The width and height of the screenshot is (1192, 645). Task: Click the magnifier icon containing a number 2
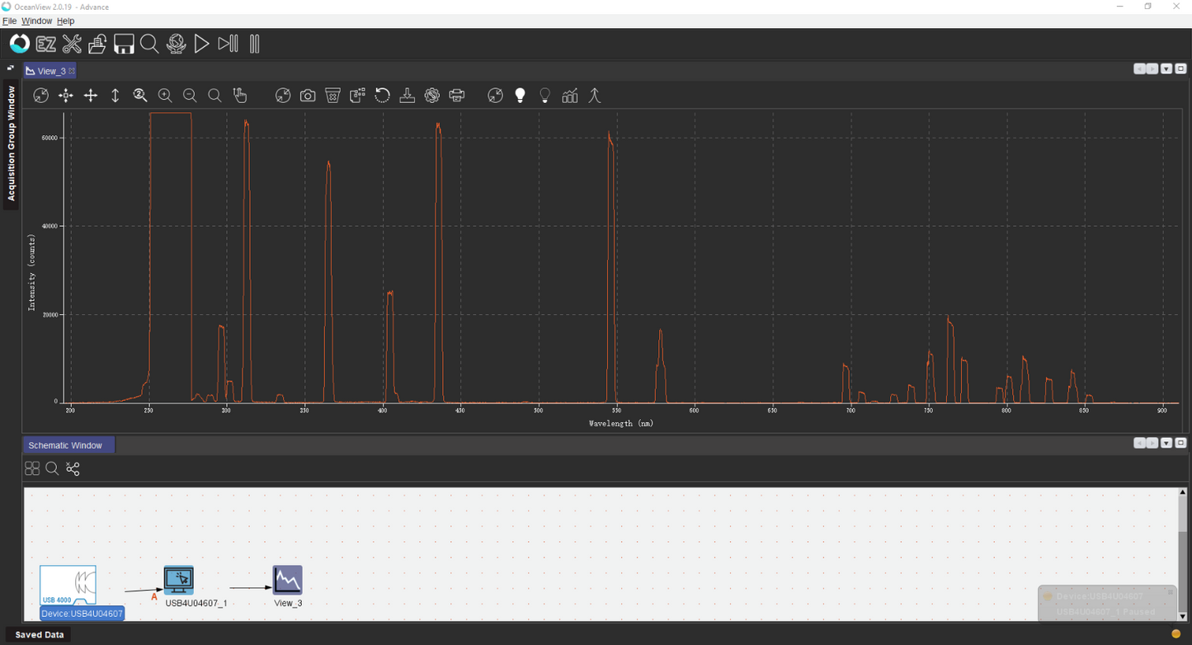coord(140,96)
